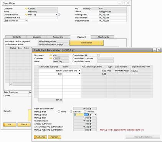The height and width of the screenshot is (142, 162).
Task: Expand the Credit card one name dropdown
Action: coord(79,71)
